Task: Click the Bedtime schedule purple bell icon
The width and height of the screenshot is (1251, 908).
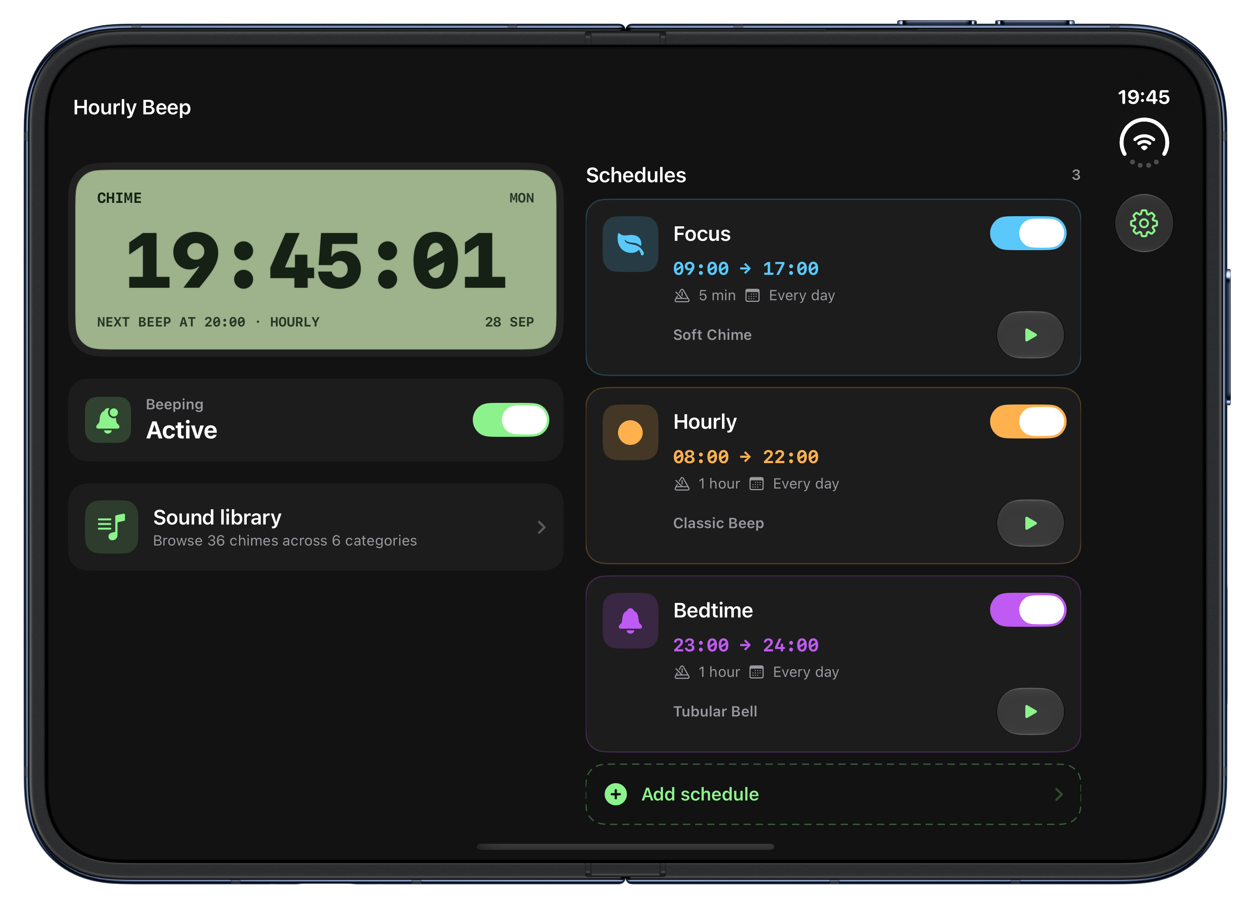Action: point(630,620)
